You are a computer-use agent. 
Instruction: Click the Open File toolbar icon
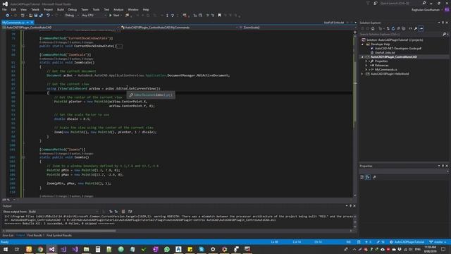point(30,16)
